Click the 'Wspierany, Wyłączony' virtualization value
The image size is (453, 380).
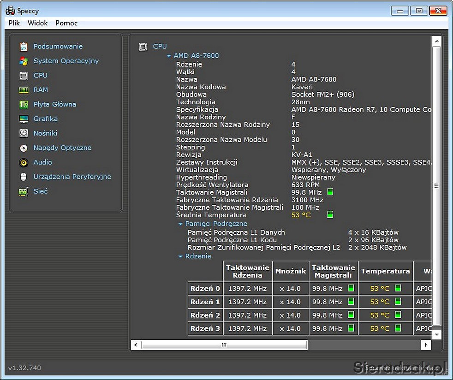coord(328,170)
